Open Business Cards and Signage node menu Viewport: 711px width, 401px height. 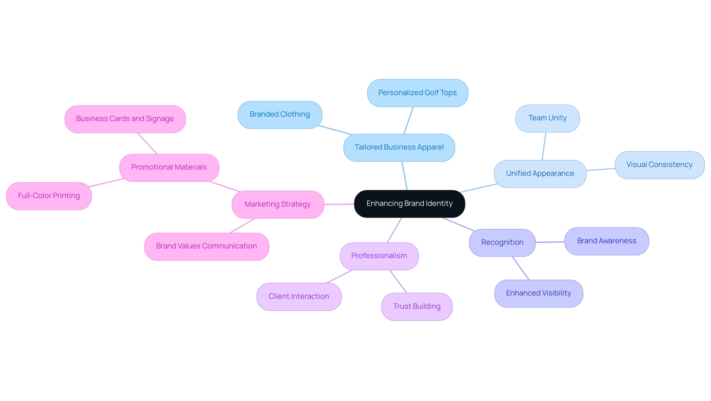pyautogui.click(x=126, y=118)
